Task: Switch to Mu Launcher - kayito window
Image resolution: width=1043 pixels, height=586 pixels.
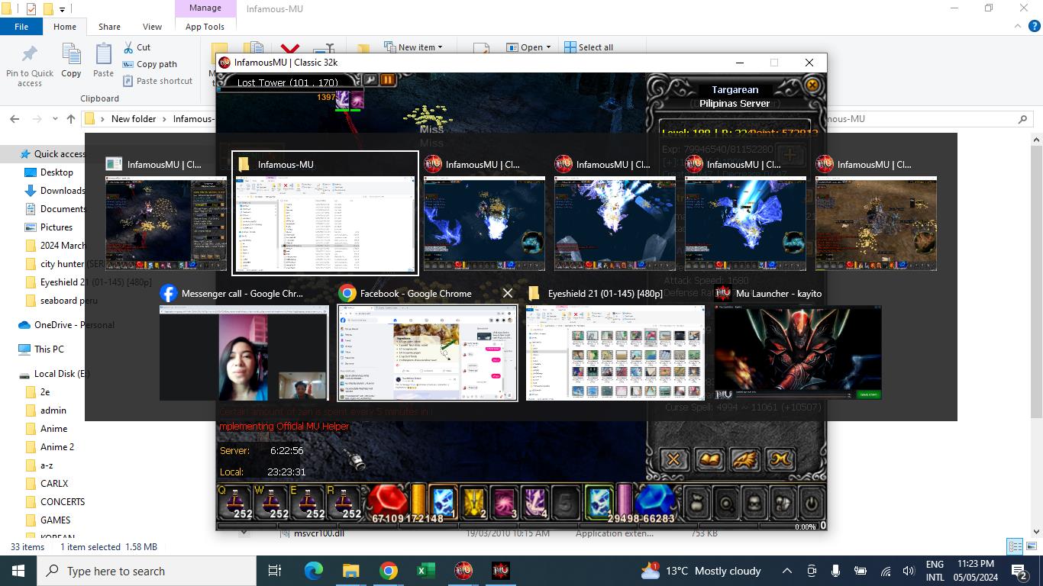Action: [x=798, y=343]
